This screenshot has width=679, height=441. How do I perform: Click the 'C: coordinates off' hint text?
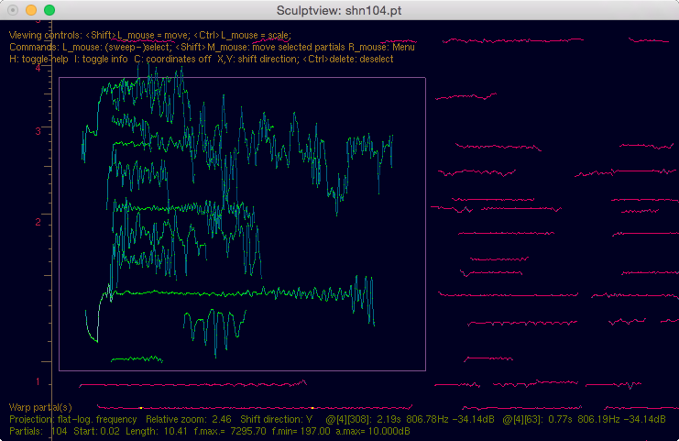172,59
